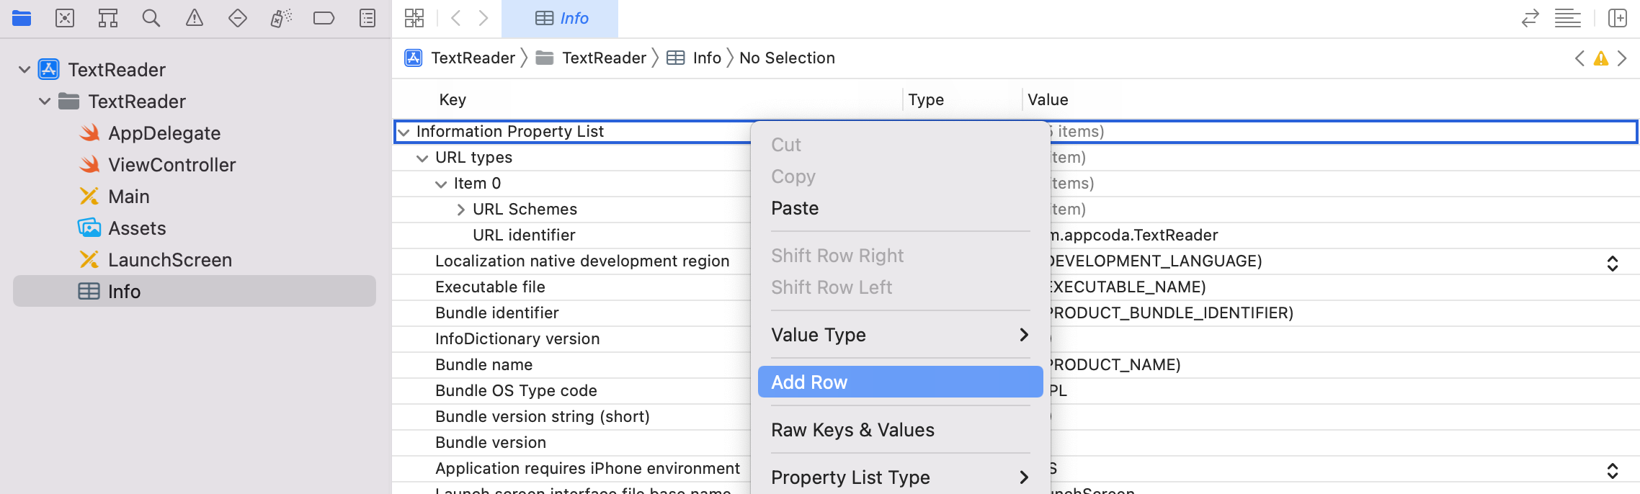This screenshot has height=494, width=1640.
Task: Select Raw Keys & Values option
Action: pyautogui.click(x=852, y=430)
